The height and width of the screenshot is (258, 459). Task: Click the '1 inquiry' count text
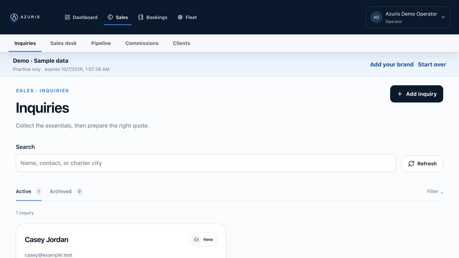coord(25,213)
